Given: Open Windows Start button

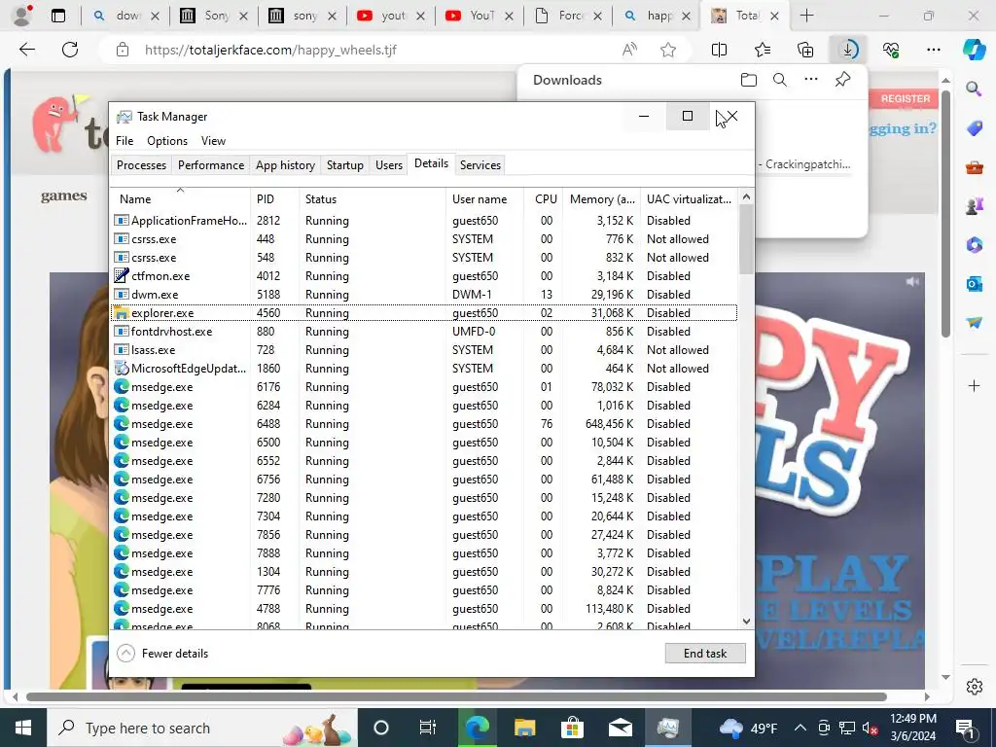Looking at the screenshot, I should pyautogui.click(x=23, y=728).
